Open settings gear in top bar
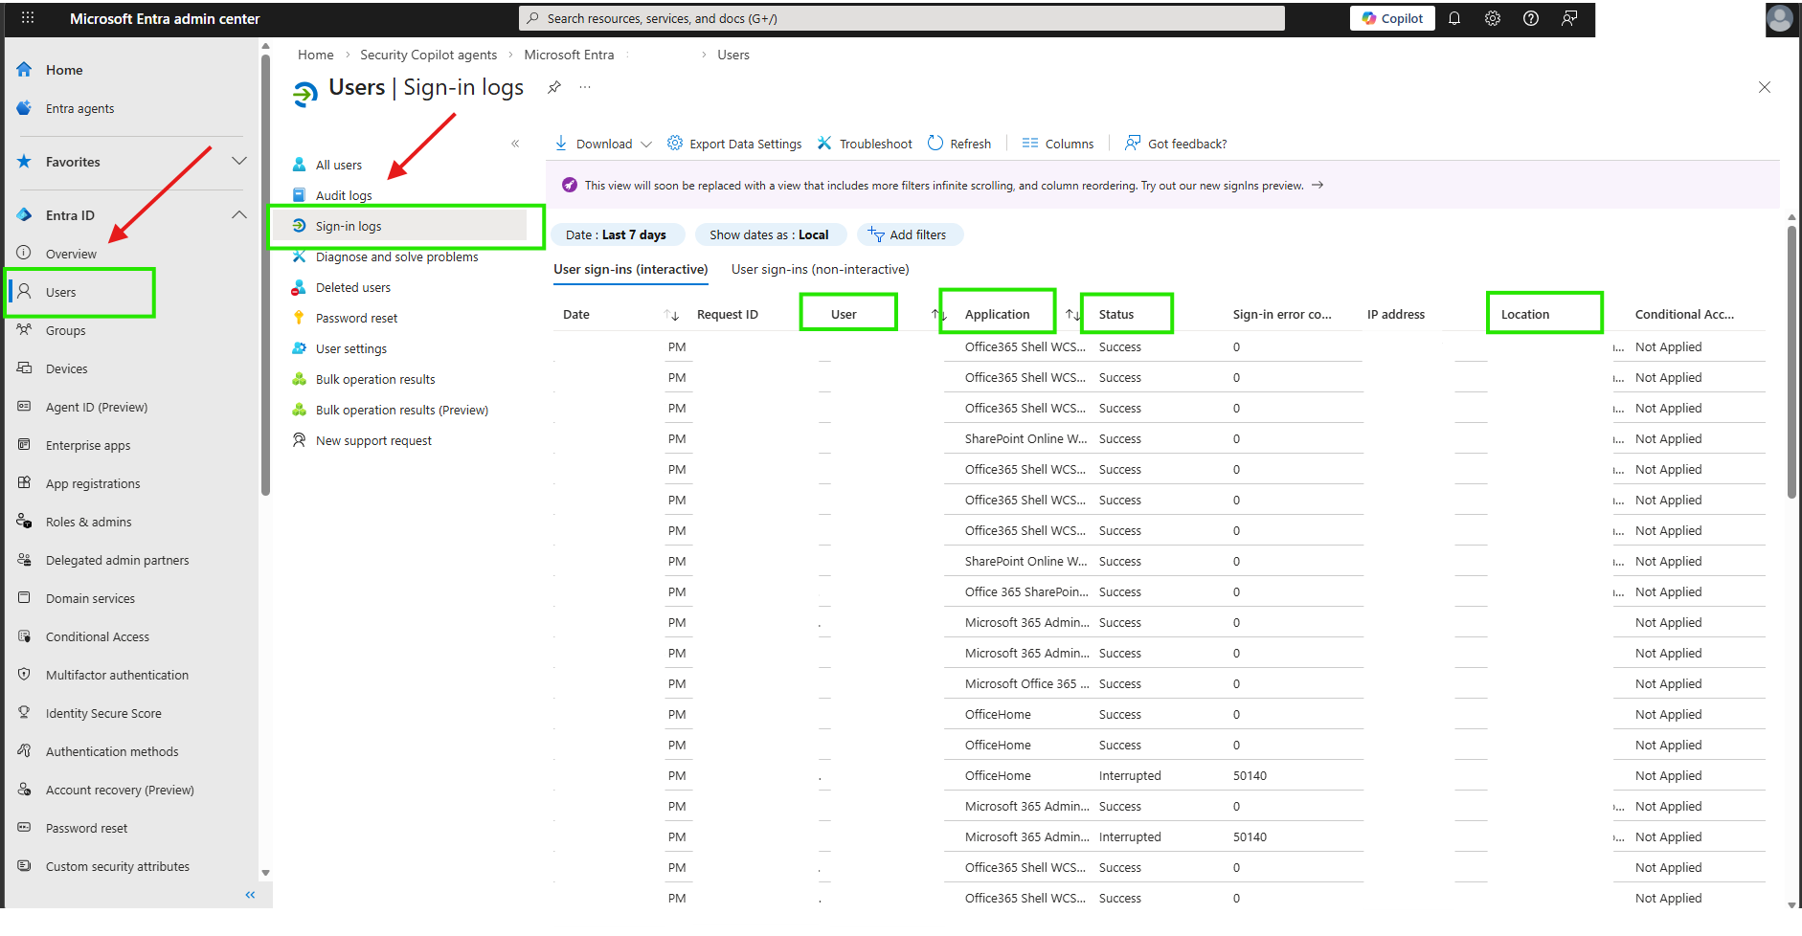Viewport: 1802px width, 936px height. [1493, 18]
